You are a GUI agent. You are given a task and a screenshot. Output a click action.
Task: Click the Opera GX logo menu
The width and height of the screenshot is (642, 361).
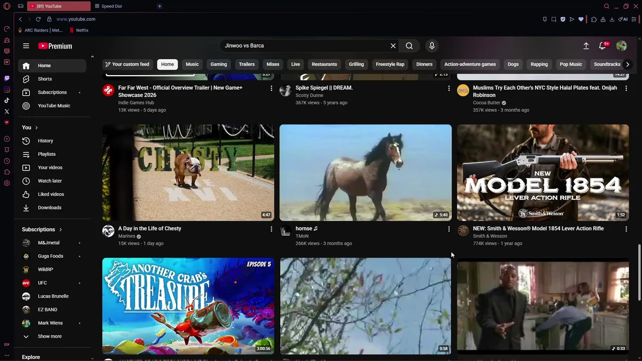(x=7, y=6)
